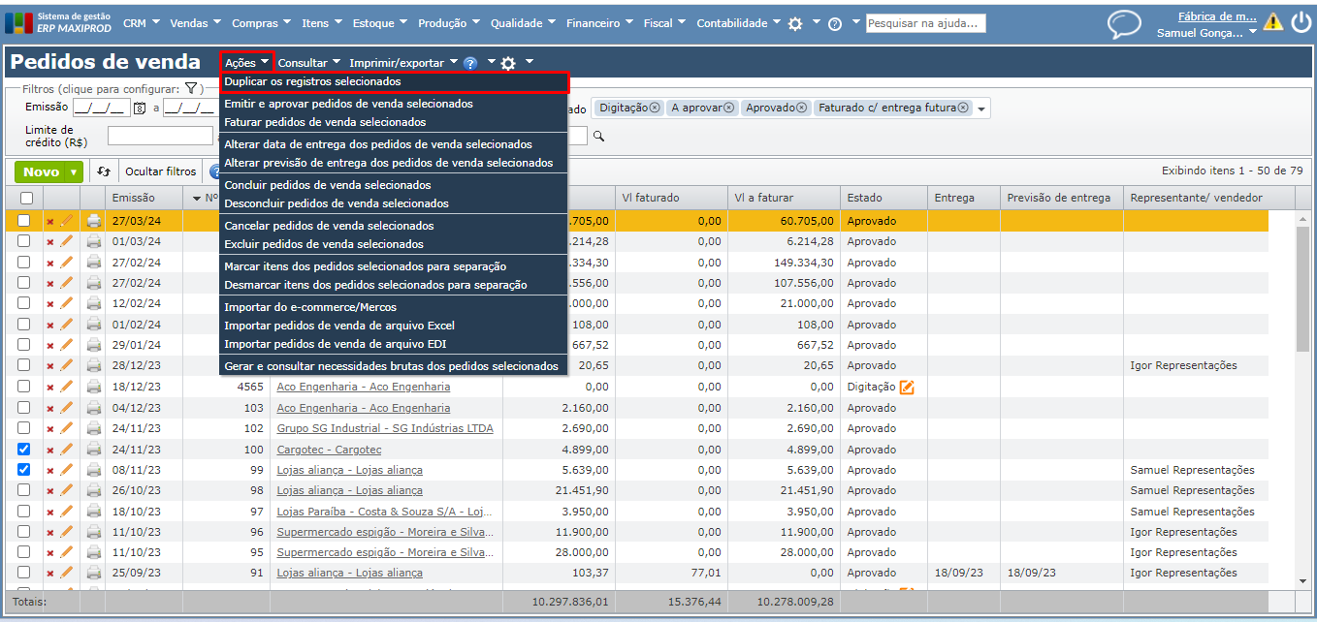
Task: Open the Grupo SG Industrial customer link
Action: 384,428
